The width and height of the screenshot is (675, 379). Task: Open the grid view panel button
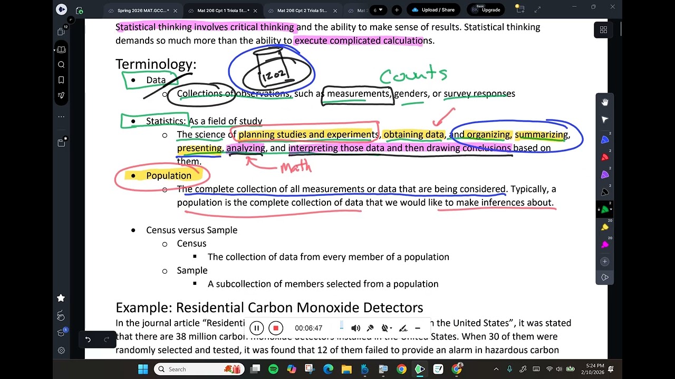pyautogui.click(x=603, y=30)
